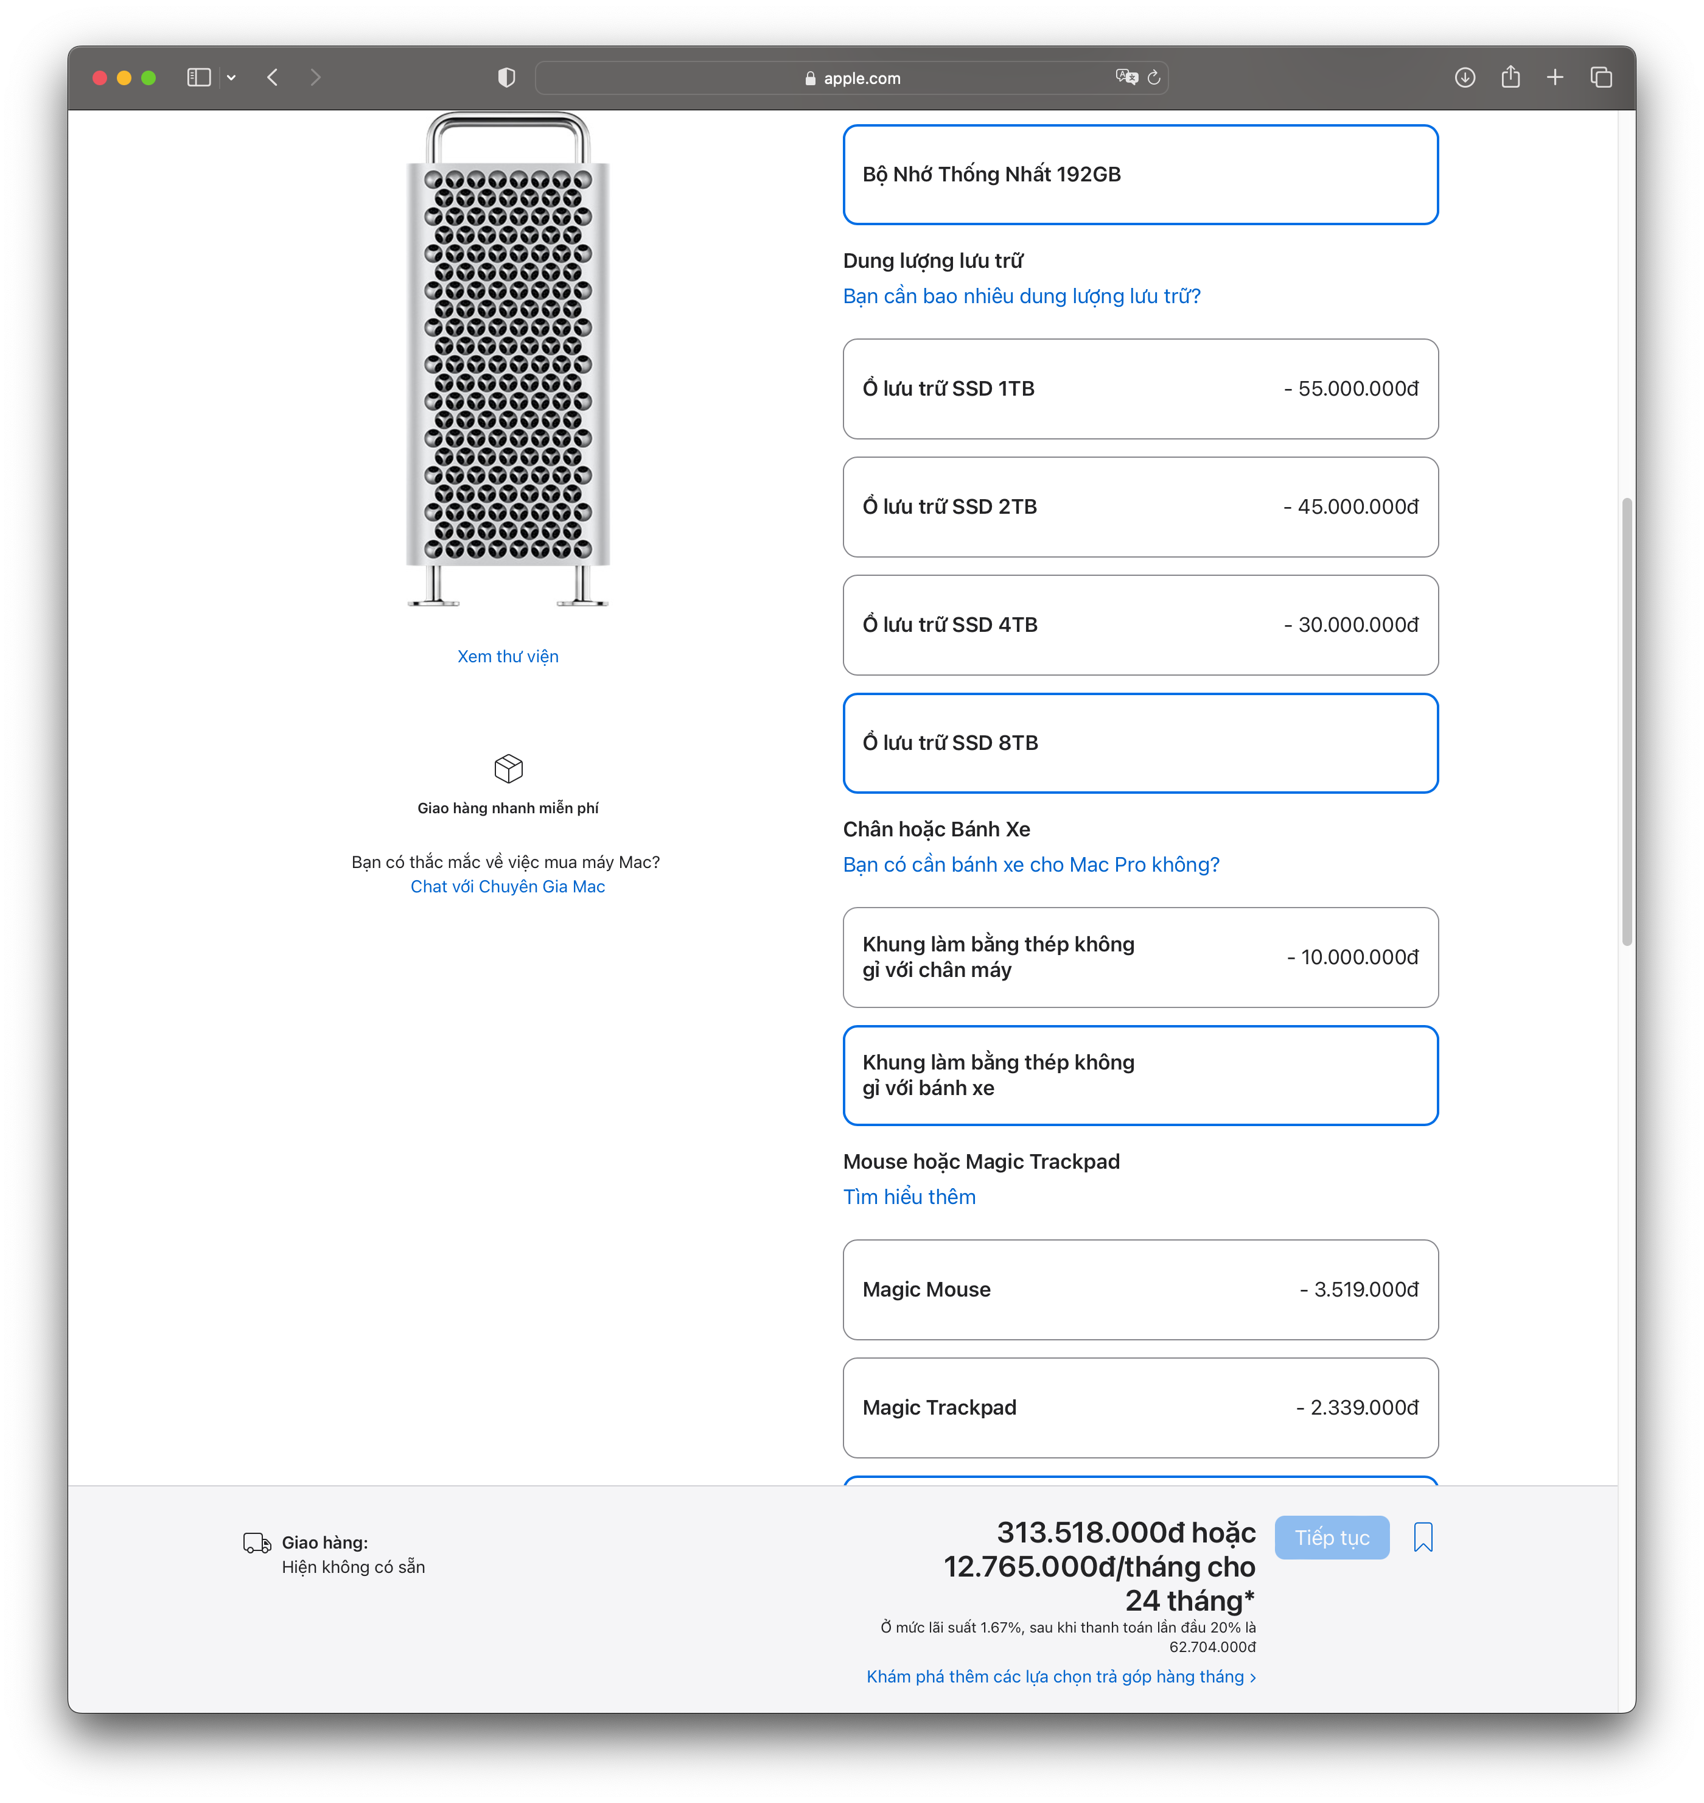This screenshot has width=1704, height=1803.
Task: Open 'Khám phá thêm các lựa chọn trả góp' link
Action: (x=1061, y=1677)
